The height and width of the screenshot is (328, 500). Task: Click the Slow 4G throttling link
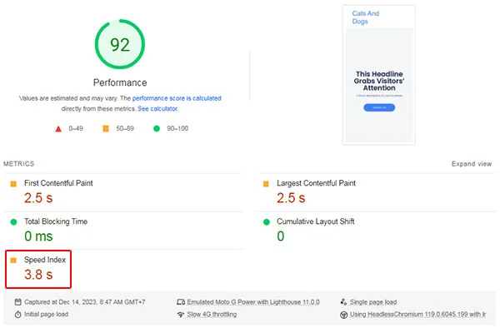point(212,315)
